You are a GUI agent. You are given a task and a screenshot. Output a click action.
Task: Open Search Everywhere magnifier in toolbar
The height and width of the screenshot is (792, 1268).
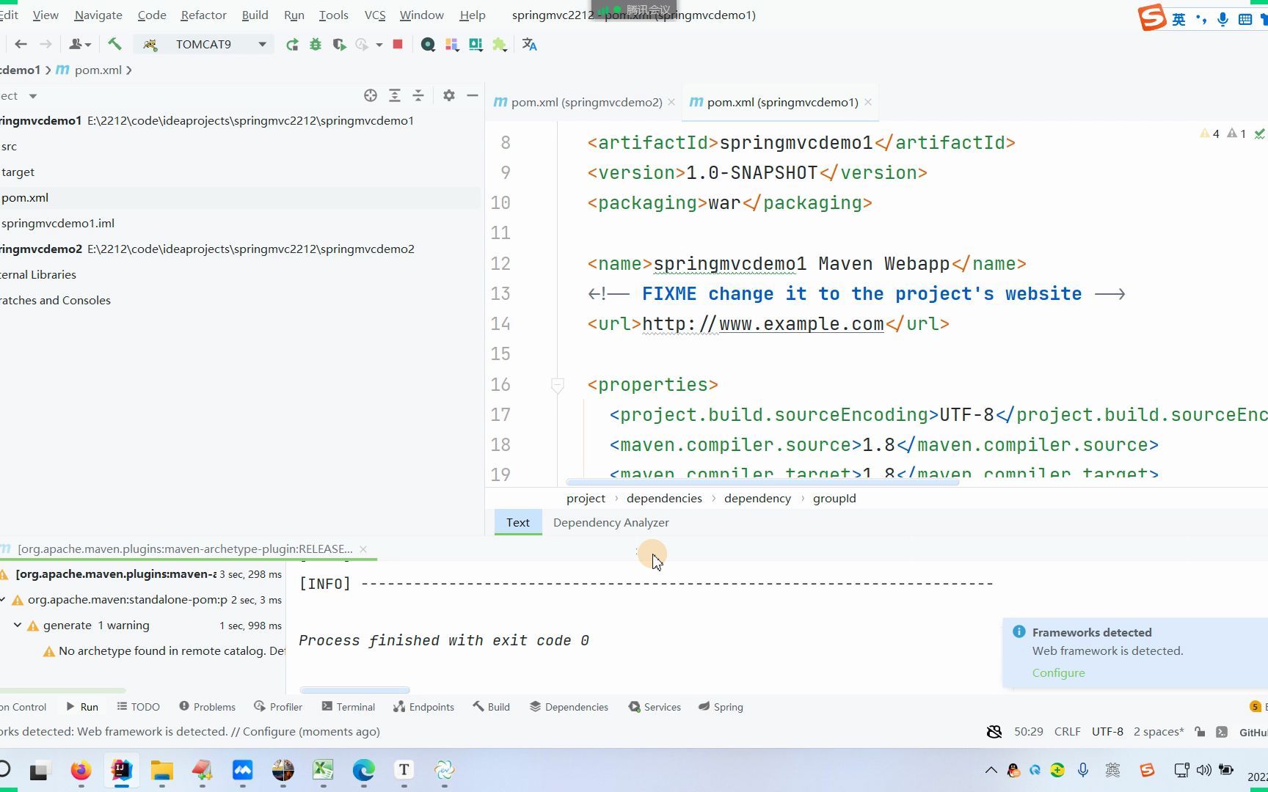click(x=428, y=45)
